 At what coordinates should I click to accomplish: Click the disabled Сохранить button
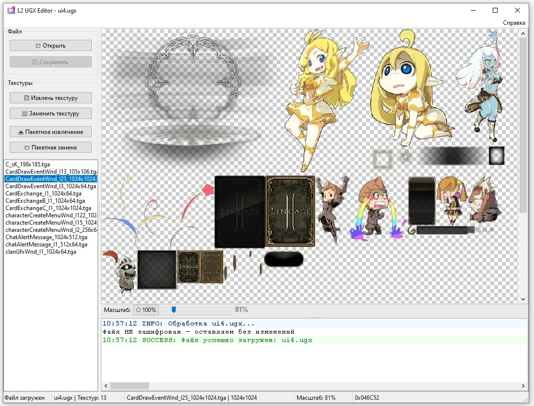pos(50,62)
